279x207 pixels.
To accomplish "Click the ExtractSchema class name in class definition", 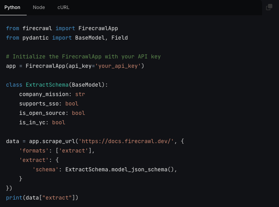I will pyautogui.click(x=47, y=85).
